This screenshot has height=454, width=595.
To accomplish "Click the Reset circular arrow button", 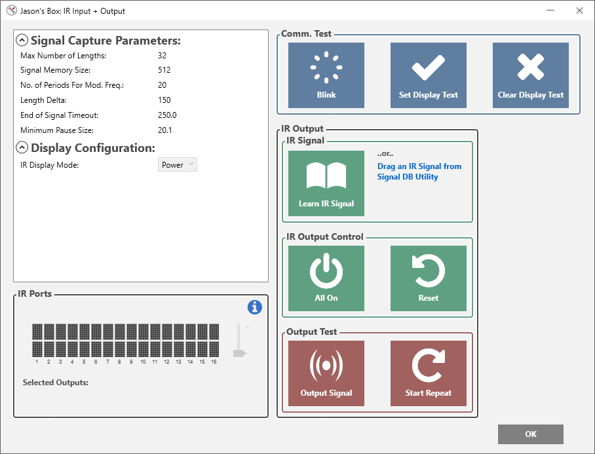I will click(x=428, y=278).
